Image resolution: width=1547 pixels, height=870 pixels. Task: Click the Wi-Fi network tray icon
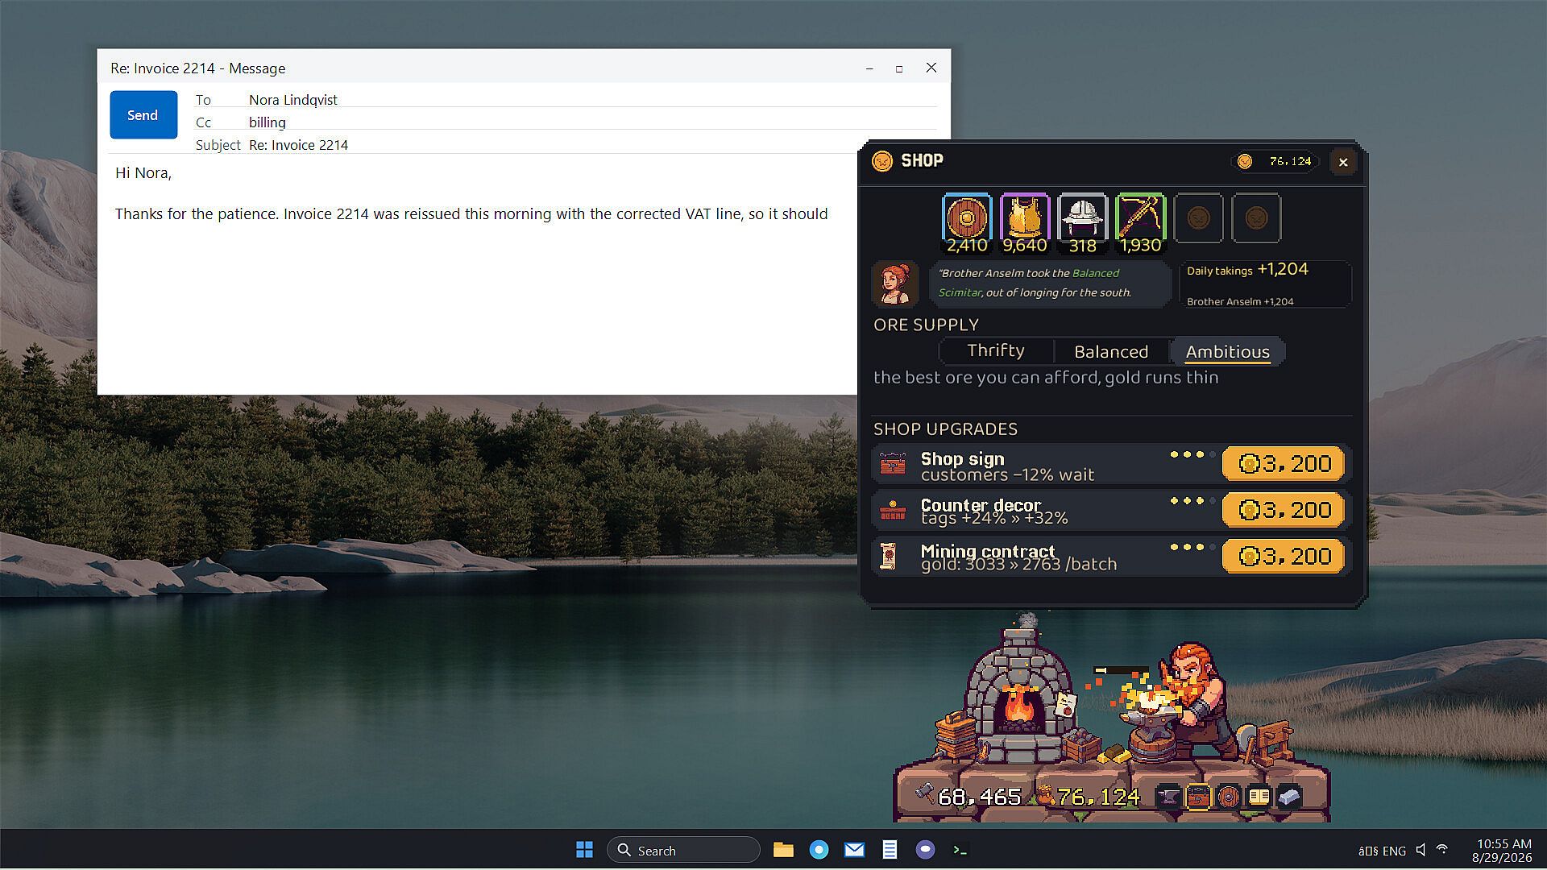1442,850
